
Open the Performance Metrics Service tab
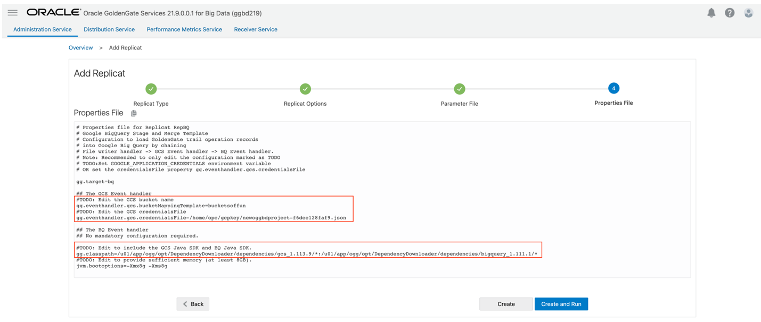point(184,29)
